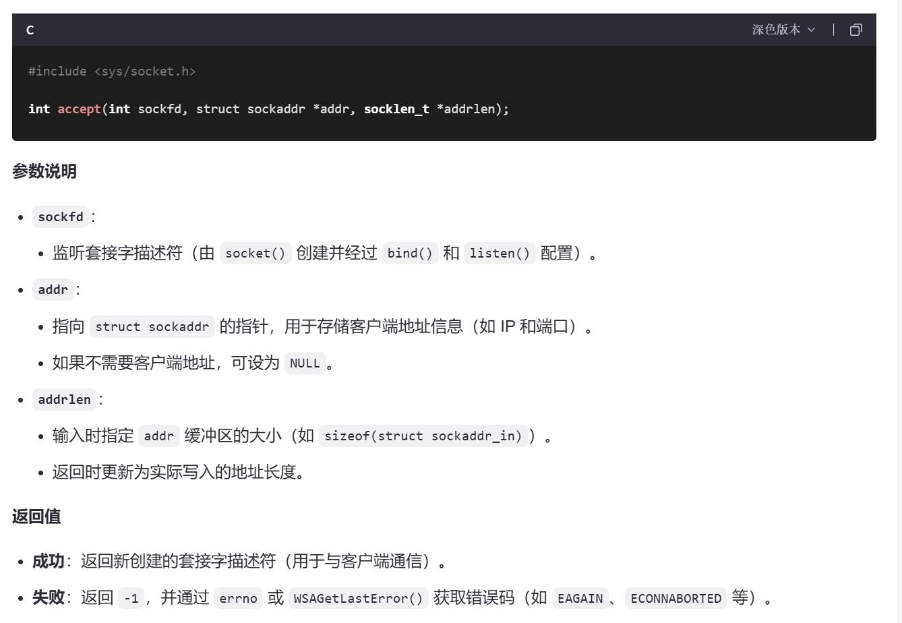The height and width of the screenshot is (623, 902).
Task: Click the struct sockaddr inline code
Action: [152, 327]
